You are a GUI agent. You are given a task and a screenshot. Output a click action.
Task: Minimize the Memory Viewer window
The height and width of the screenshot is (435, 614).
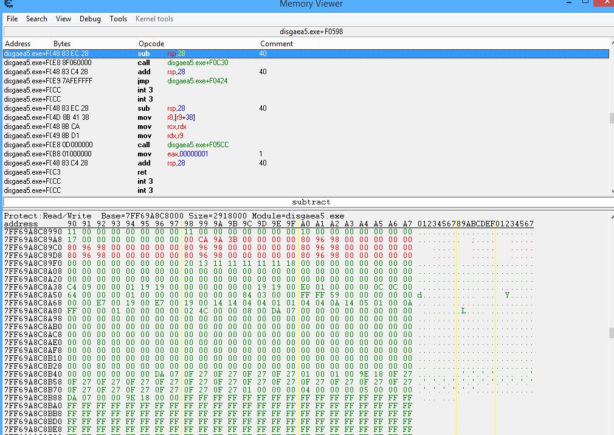point(568,3)
